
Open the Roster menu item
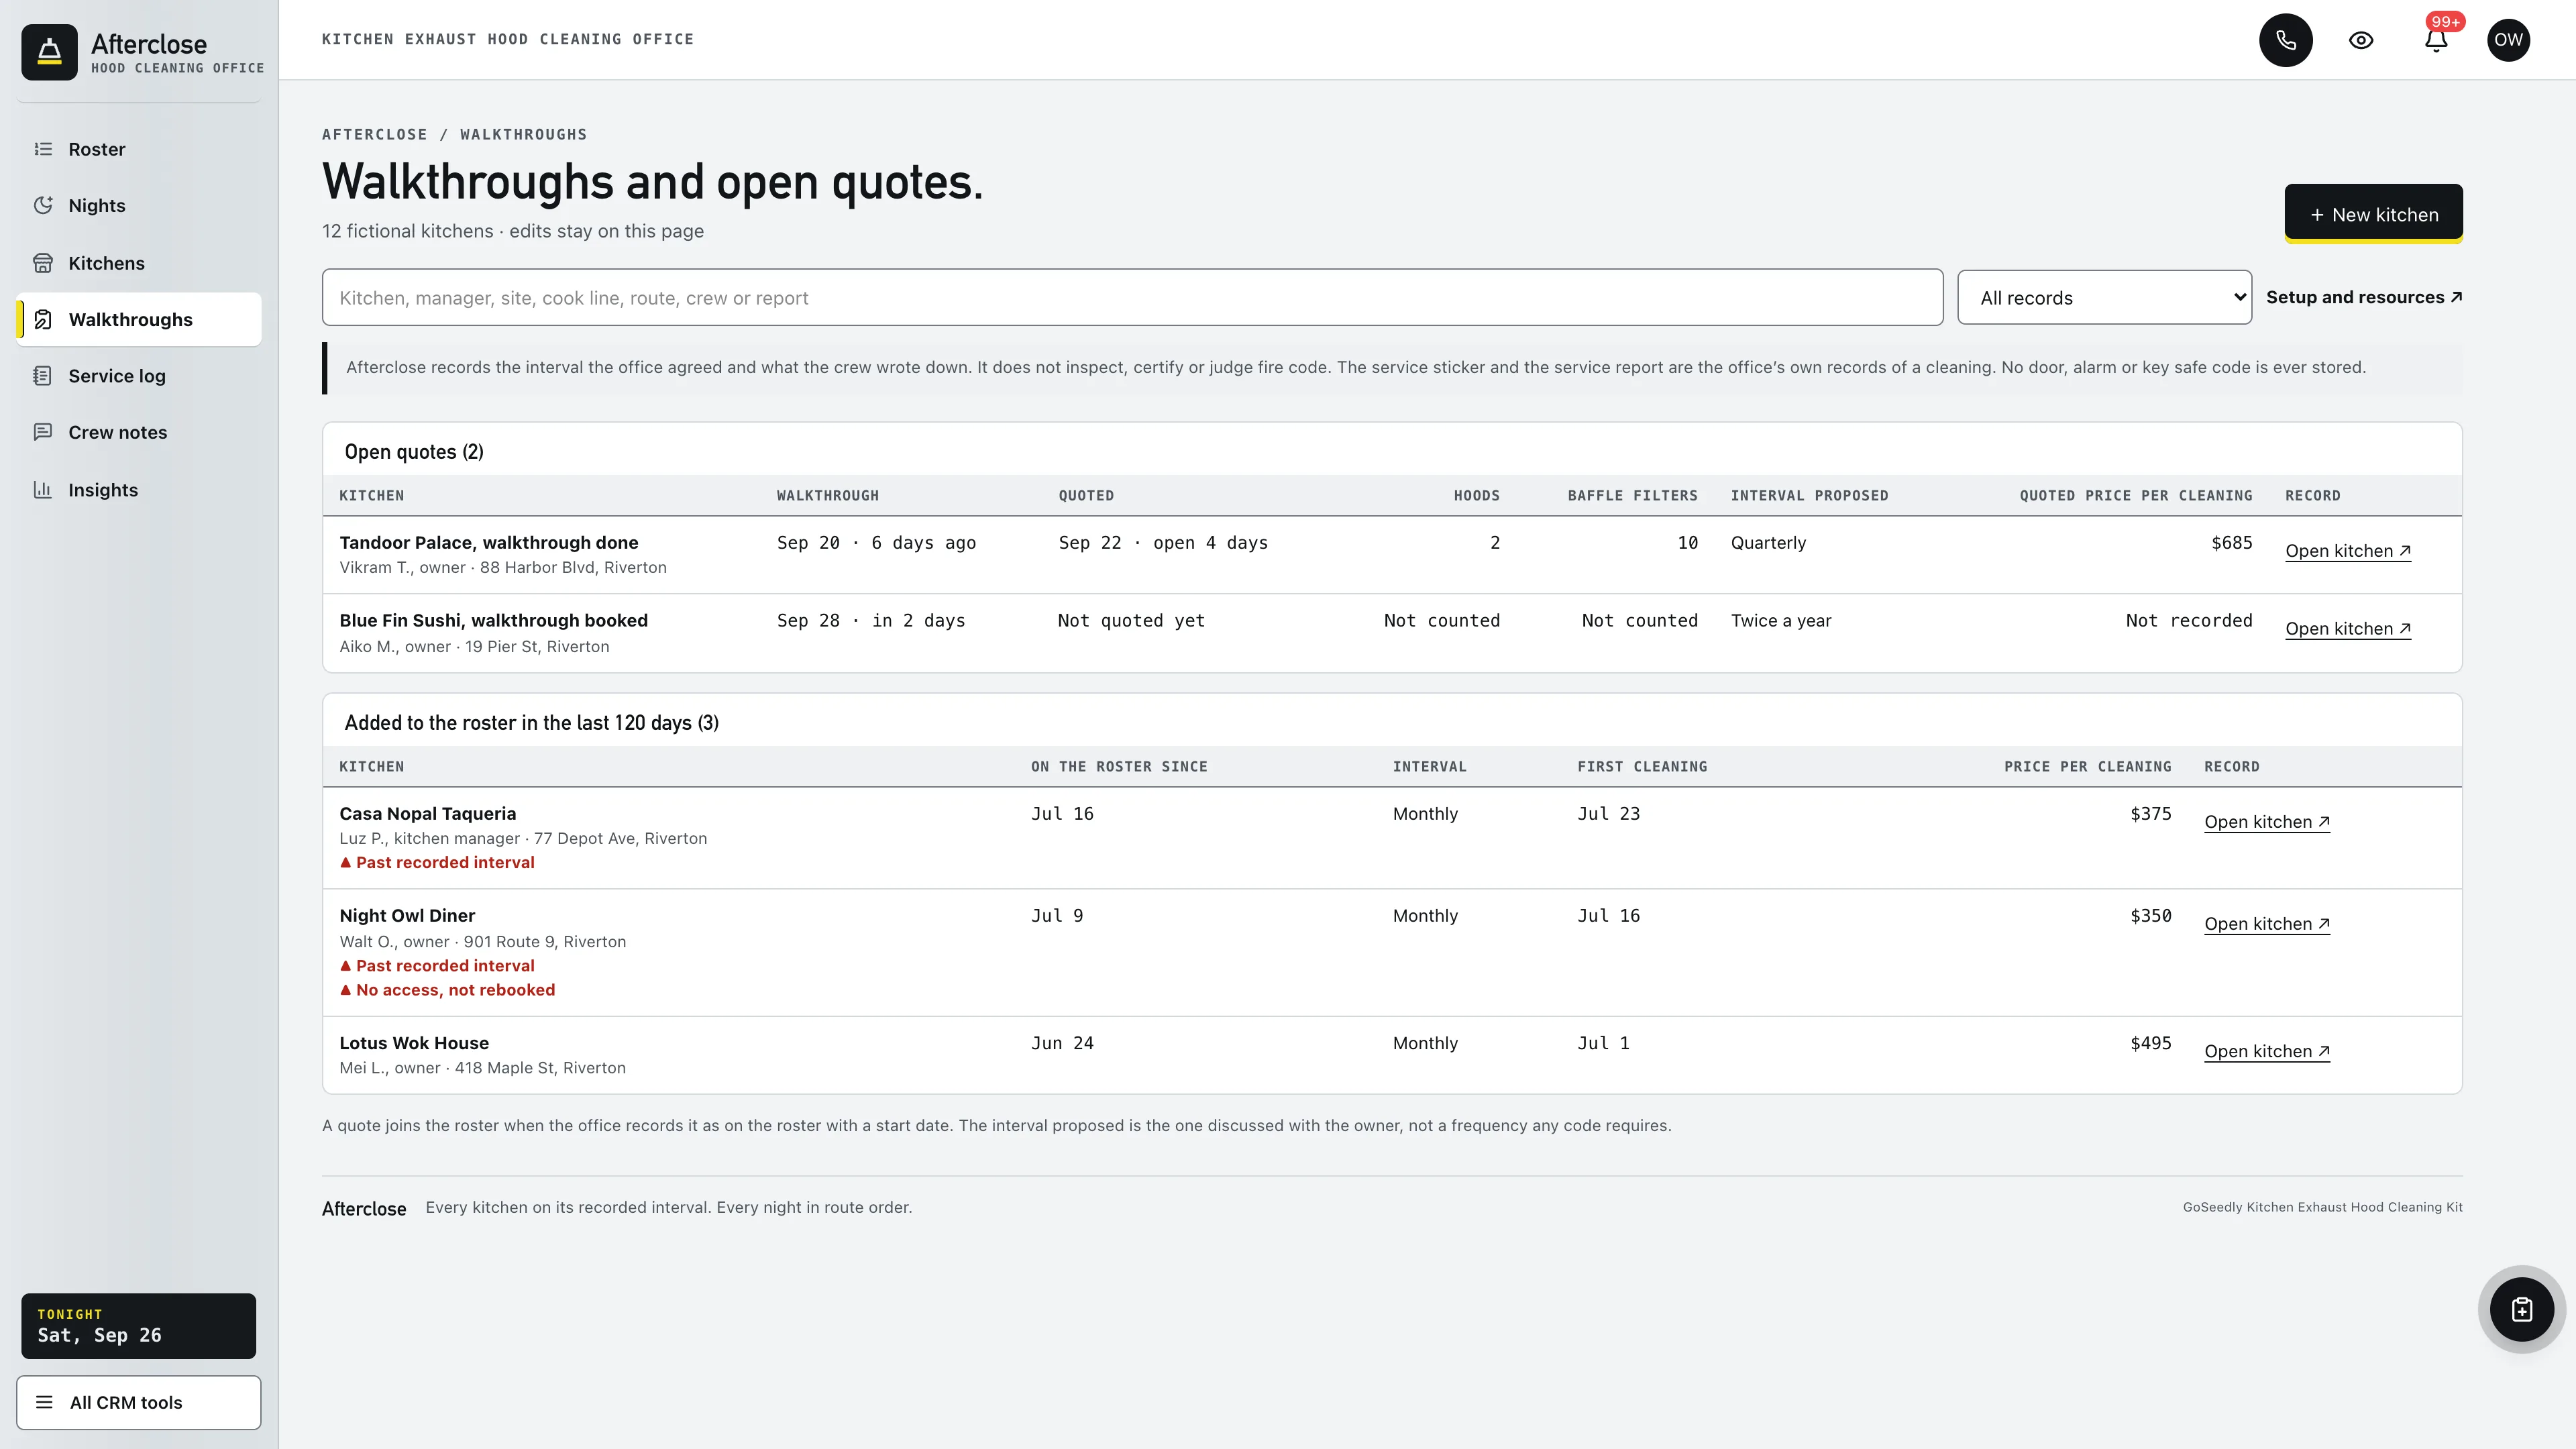(x=139, y=149)
